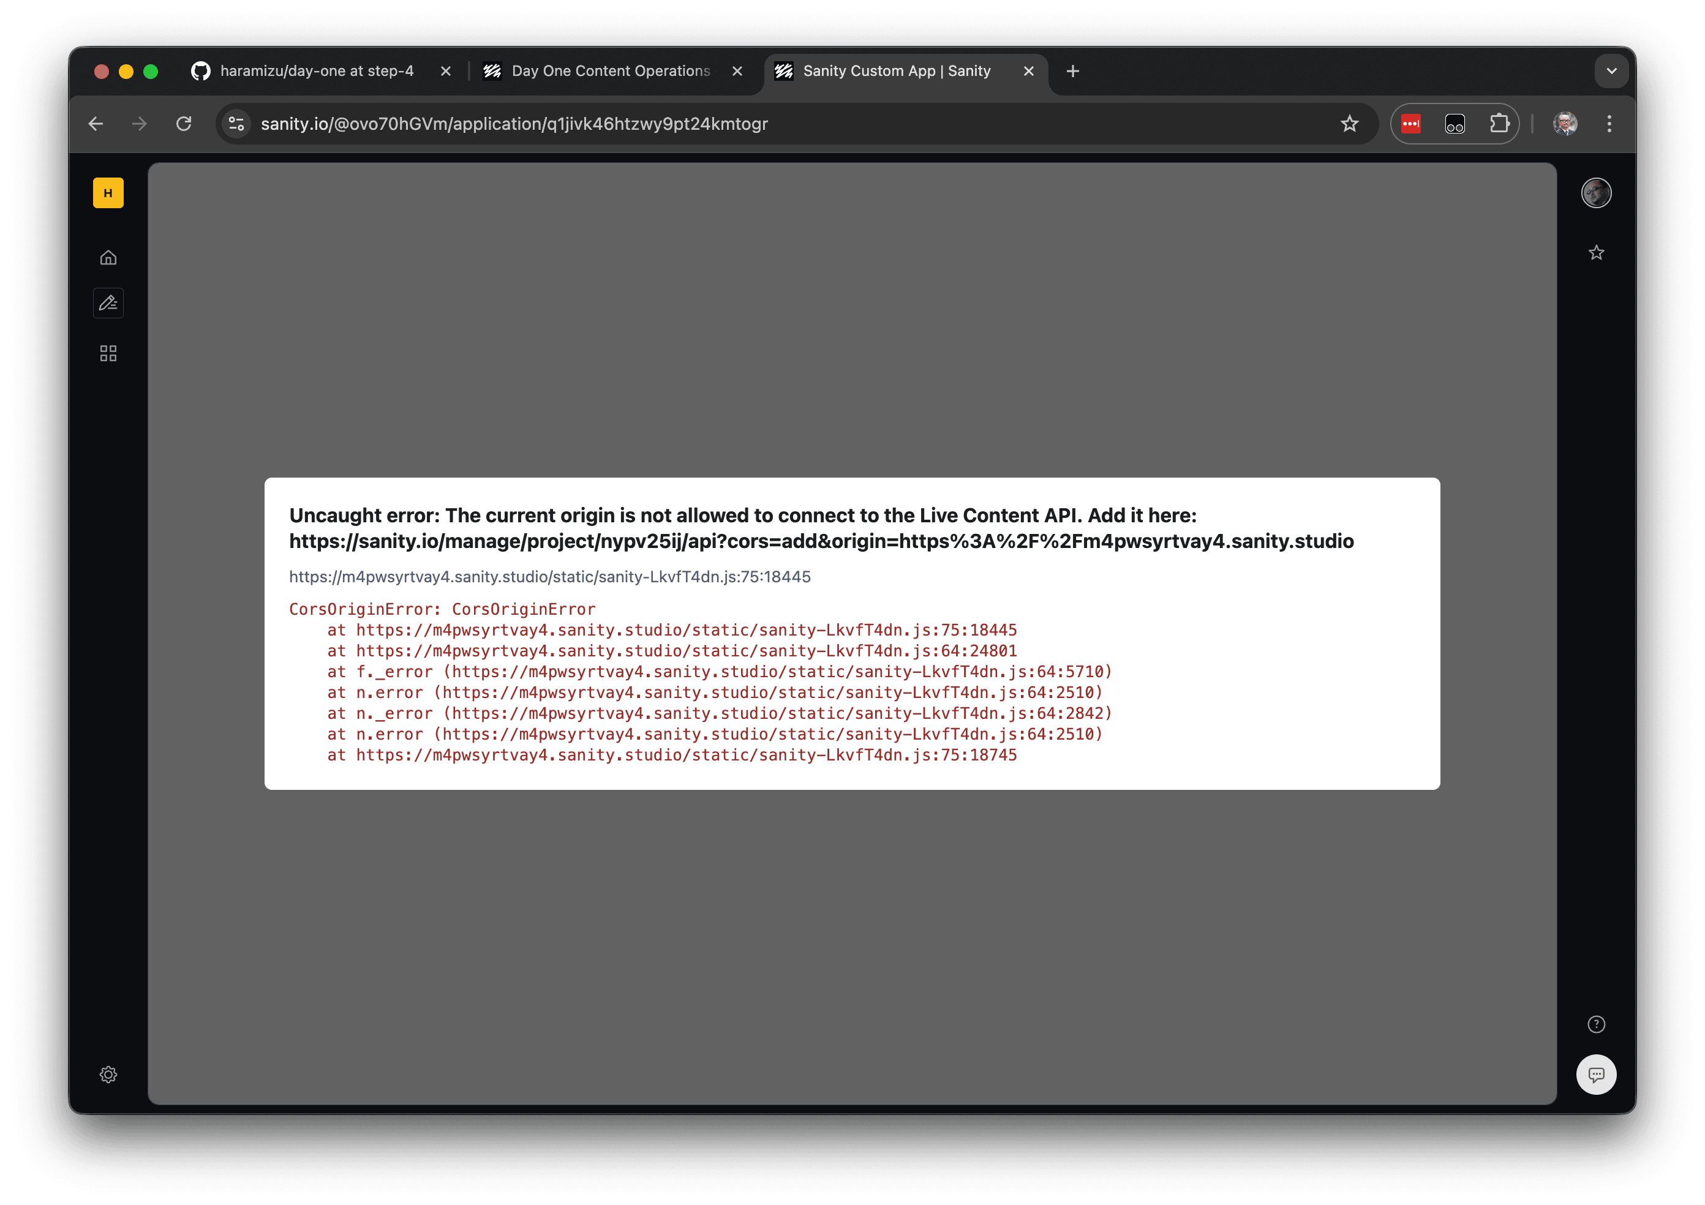The height and width of the screenshot is (1205, 1705).
Task: Favorite this app with the star icon
Action: click(1596, 253)
